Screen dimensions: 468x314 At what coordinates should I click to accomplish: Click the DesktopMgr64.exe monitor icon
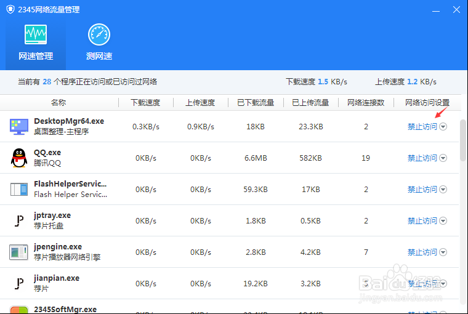[19, 127]
